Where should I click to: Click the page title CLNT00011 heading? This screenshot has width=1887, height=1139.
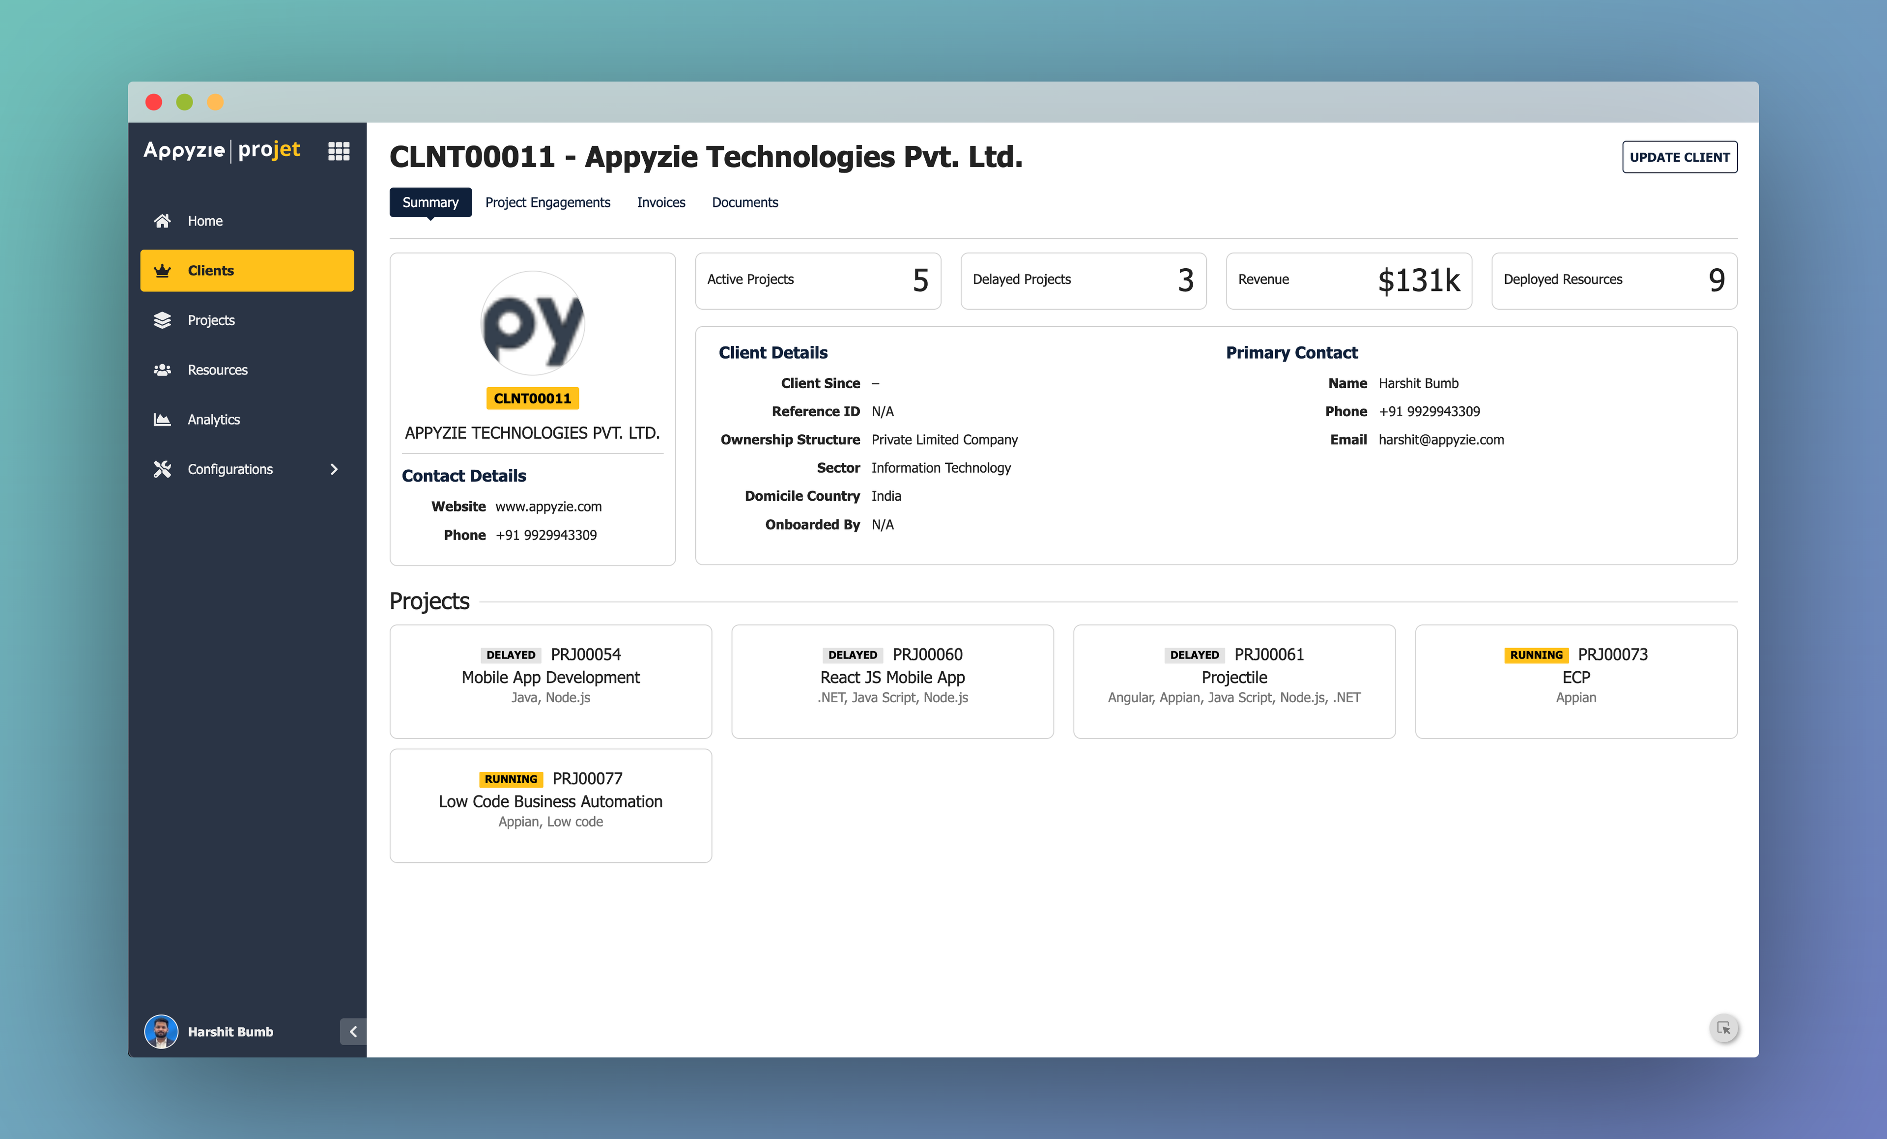[706, 157]
